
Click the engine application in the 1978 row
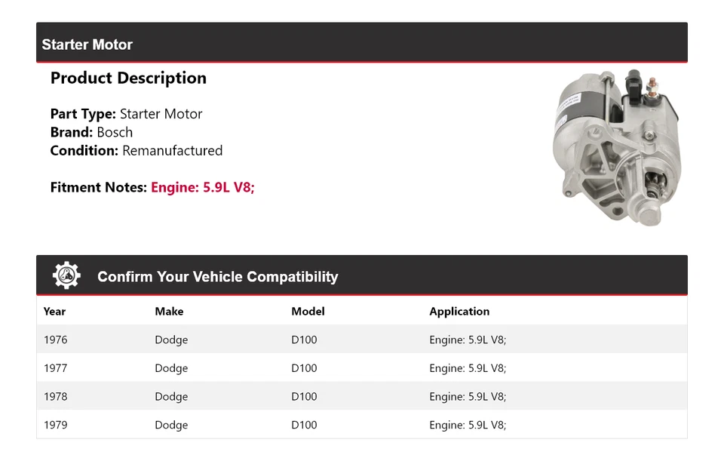pyautogui.click(x=468, y=397)
